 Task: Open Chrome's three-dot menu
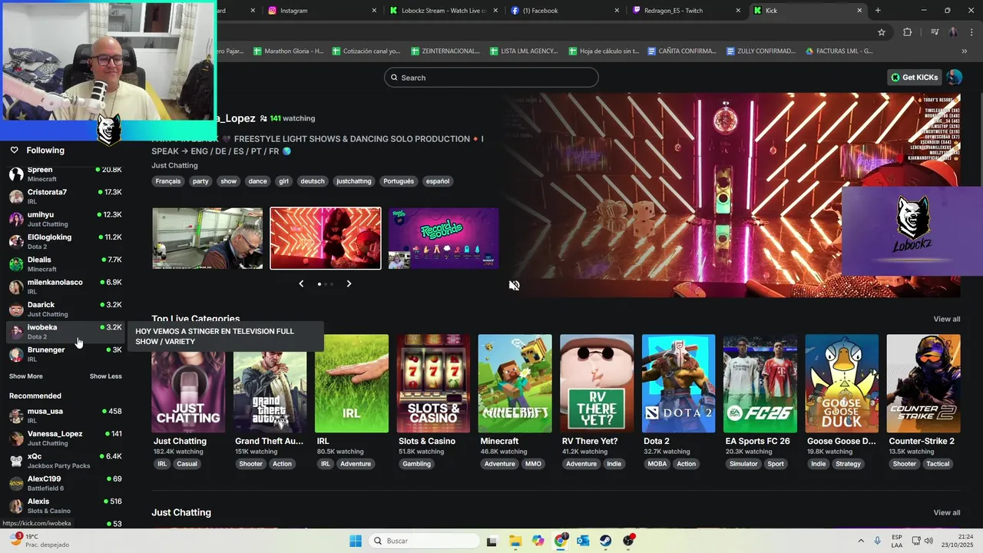[971, 32]
